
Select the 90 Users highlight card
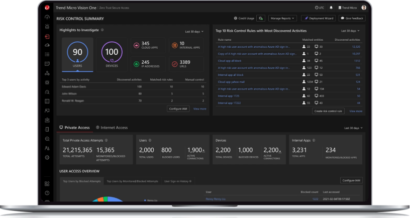point(77,54)
